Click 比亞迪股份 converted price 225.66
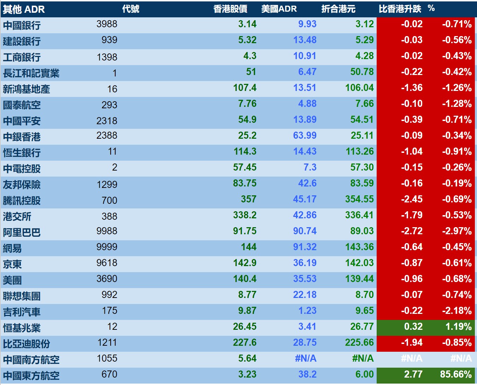This screenshot has width=477, height=385. [x=359, y=343]
